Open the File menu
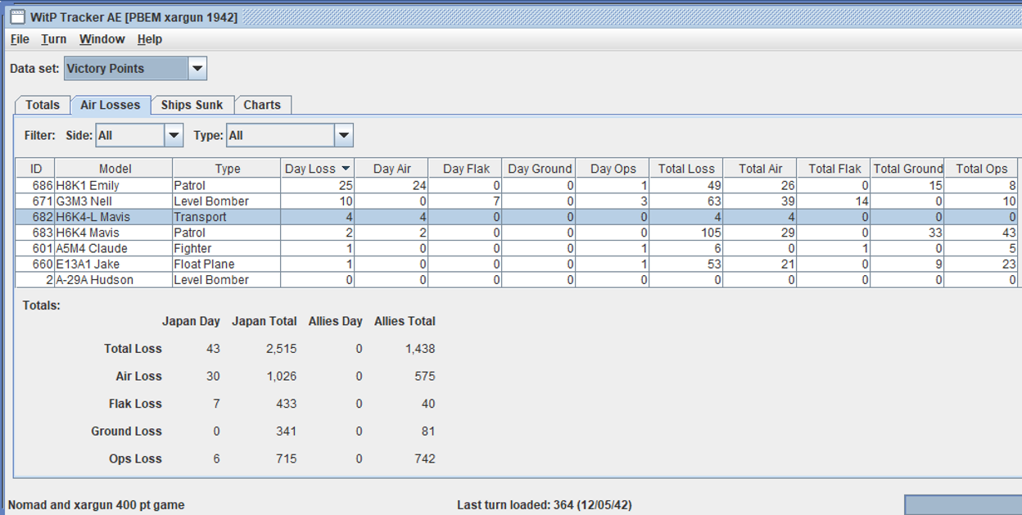Image resolution: width=1022 pixels, height=515 pixels. click(20, 39)
